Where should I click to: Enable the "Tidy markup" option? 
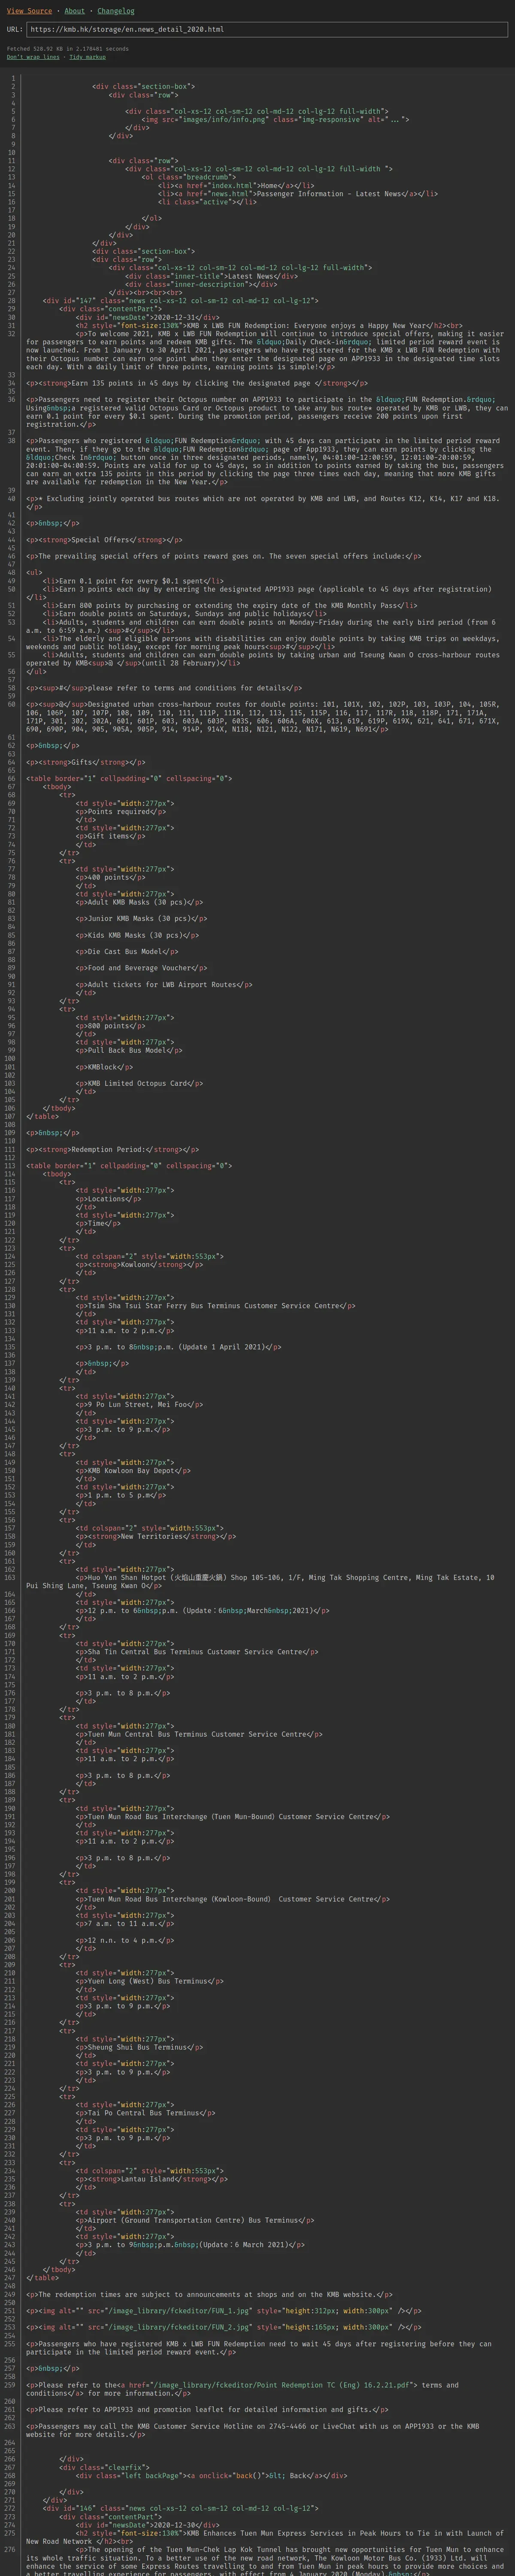tap(87, 57)
